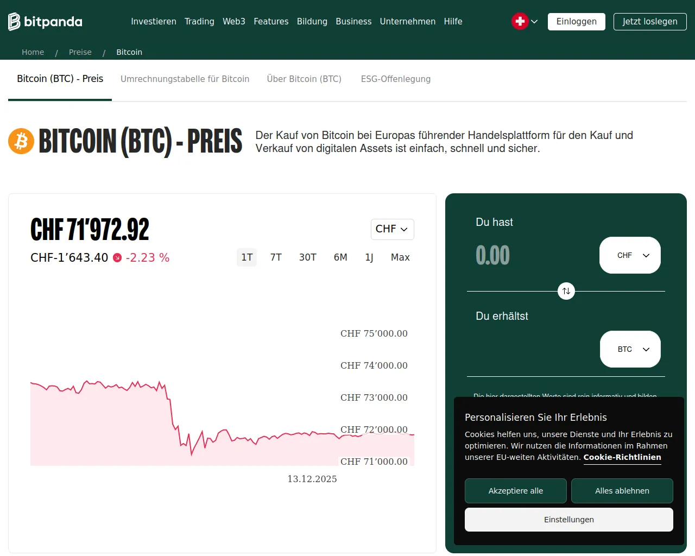Open the Bildung menu
This screenshot has height=556, width=695.
click(x=312, y=21)
